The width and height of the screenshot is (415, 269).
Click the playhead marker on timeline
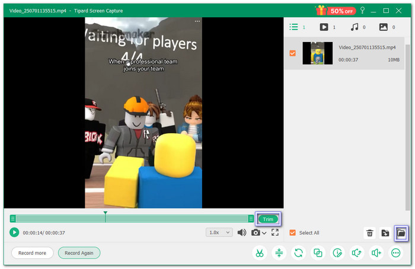click(106, 216)
